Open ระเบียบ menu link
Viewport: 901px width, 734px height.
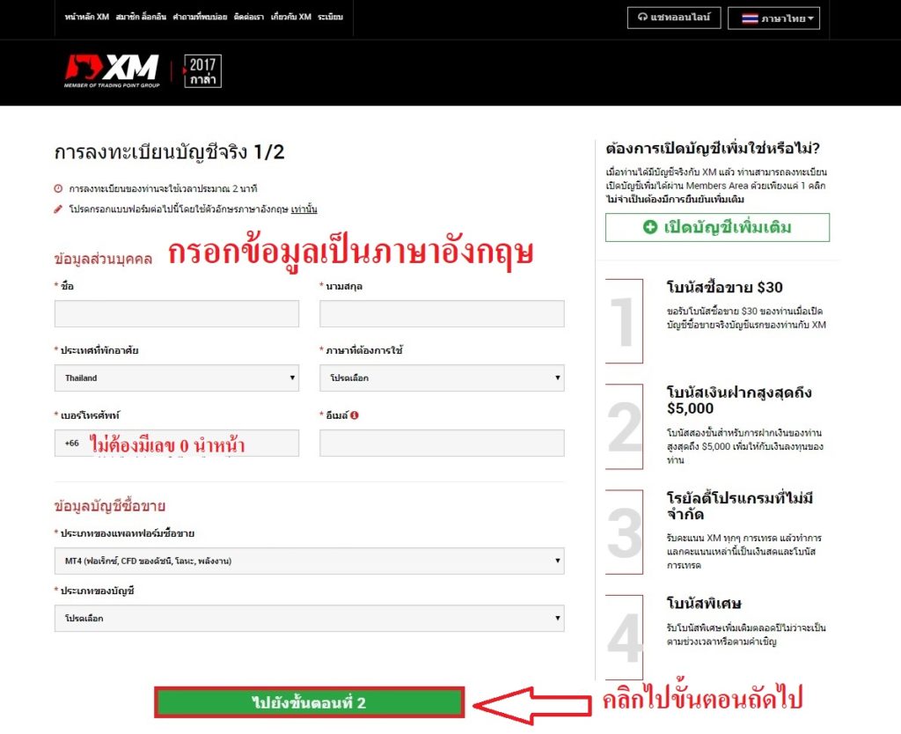click(331, 17)
